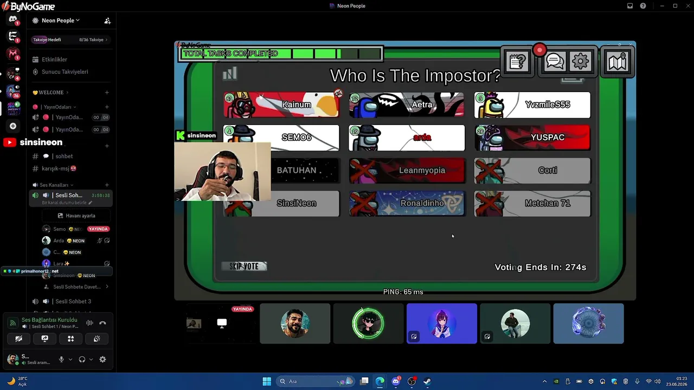This screenshot has width=694, height=390.
Task: Expand the Takviye Hedefi boost goal
Action: pos(70,40)
